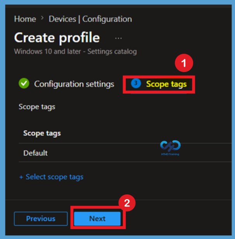Click the Previous button
Viewport: 235px width, 239px height.
(41, 218)
